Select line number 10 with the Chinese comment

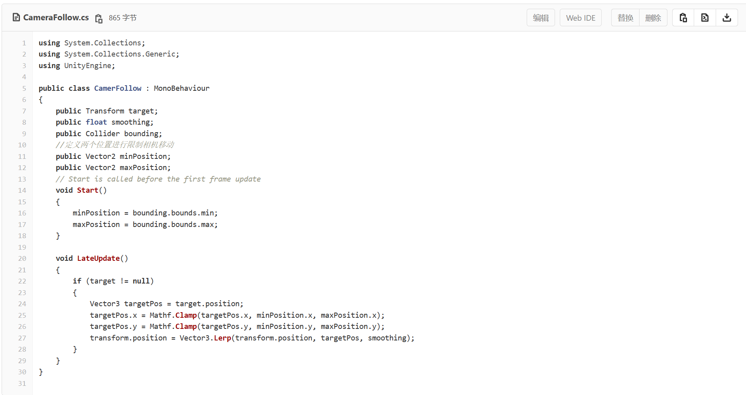point(22,145)
